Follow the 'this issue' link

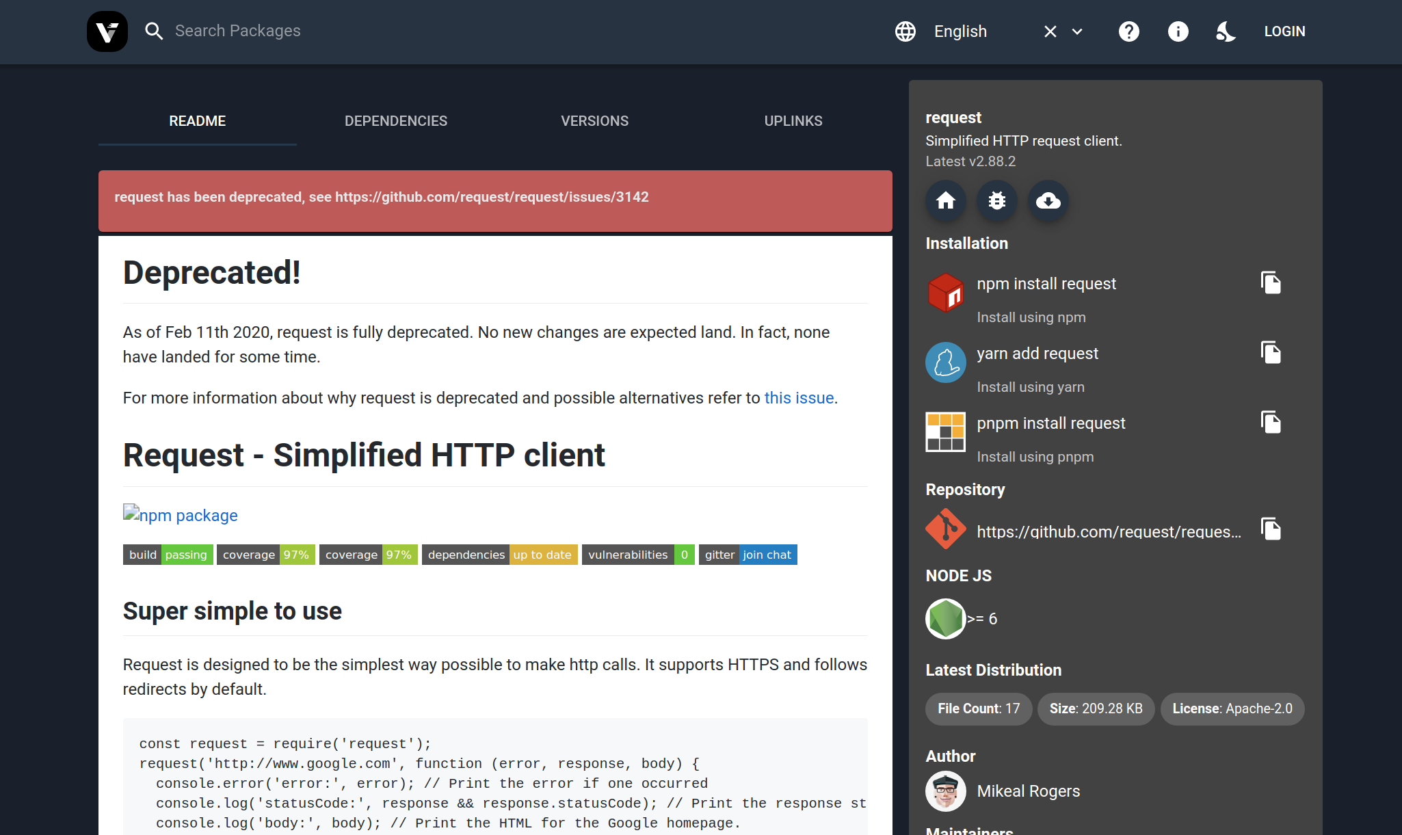click(799, 398)
